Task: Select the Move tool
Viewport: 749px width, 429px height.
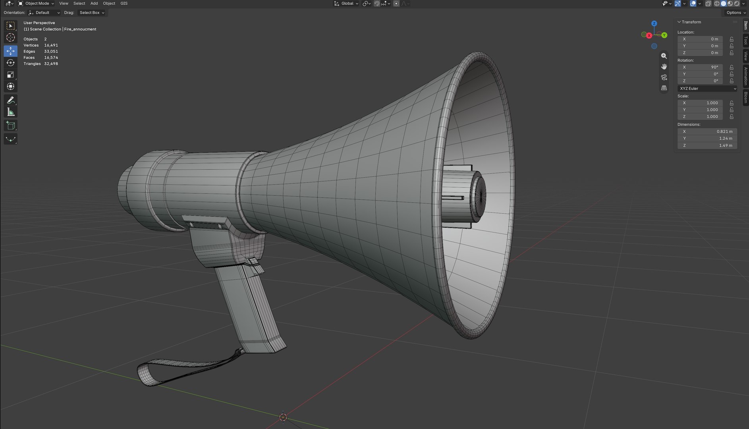Action: pyautogui.click(x=11, y=51)
